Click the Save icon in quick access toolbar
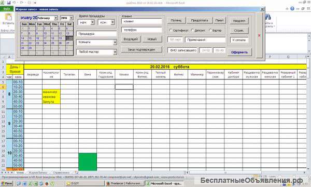Viewport: 311px width, 187px height. coord(8,3)
